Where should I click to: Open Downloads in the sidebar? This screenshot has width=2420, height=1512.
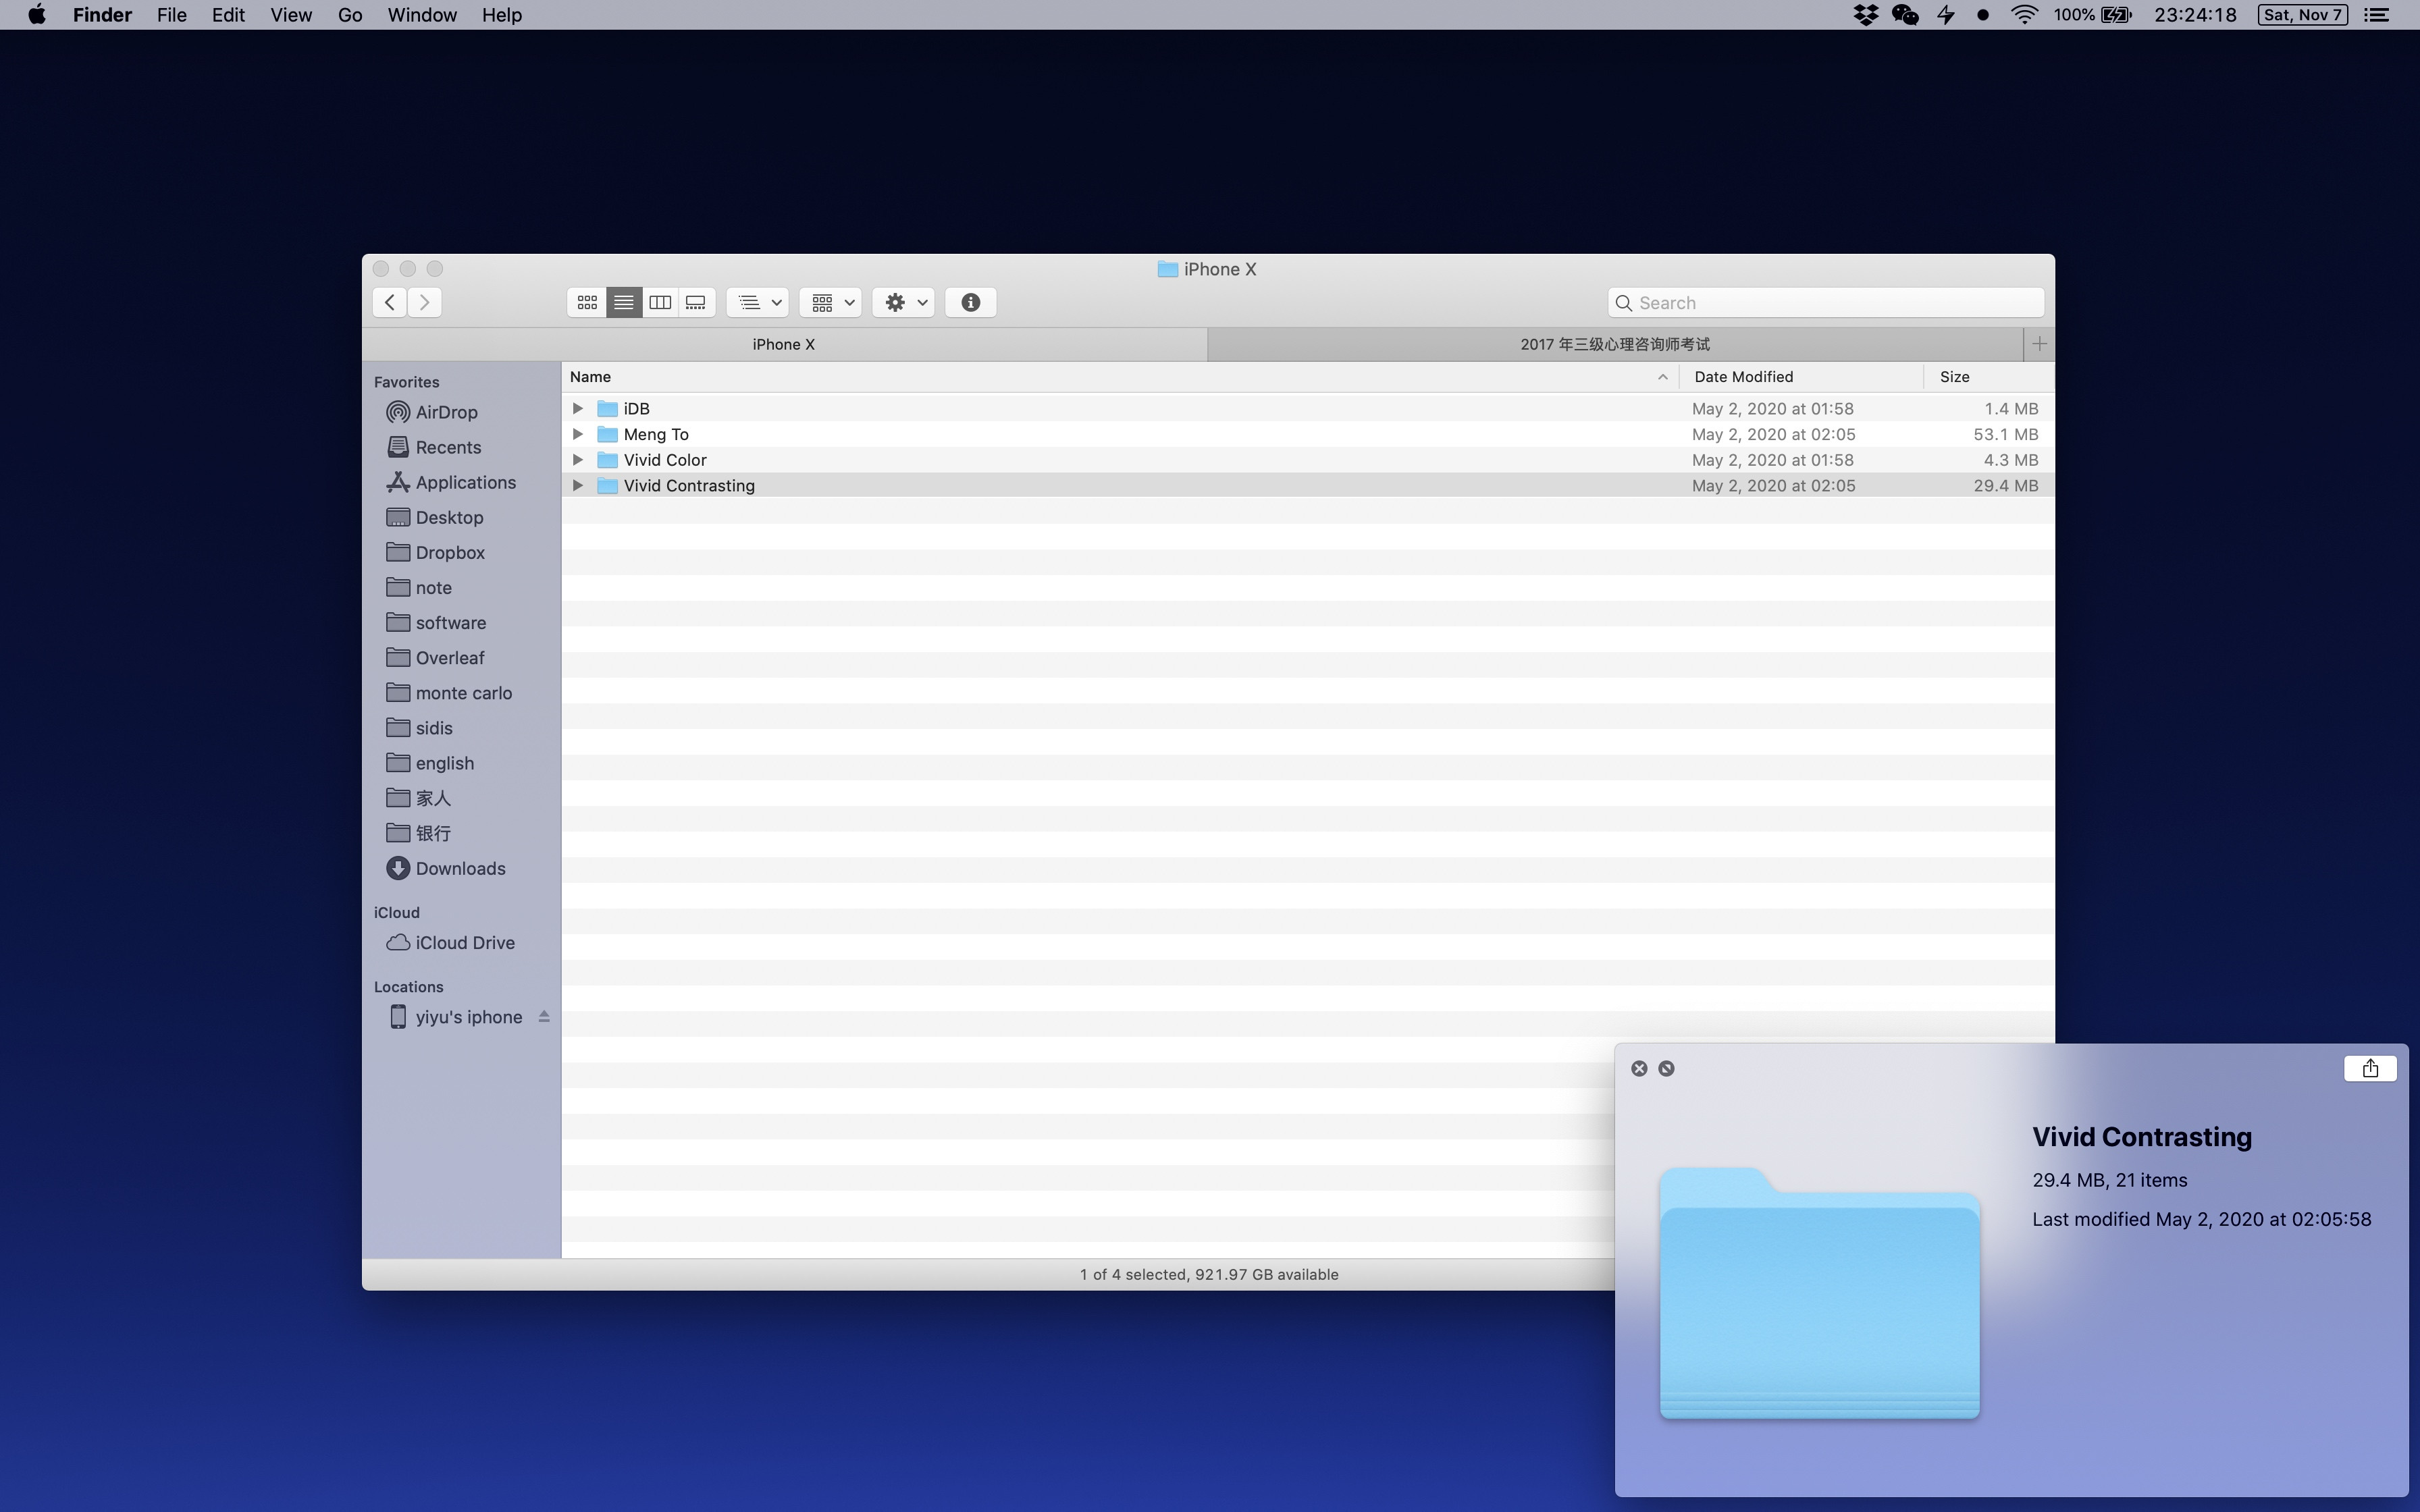(x=446, y=868)
